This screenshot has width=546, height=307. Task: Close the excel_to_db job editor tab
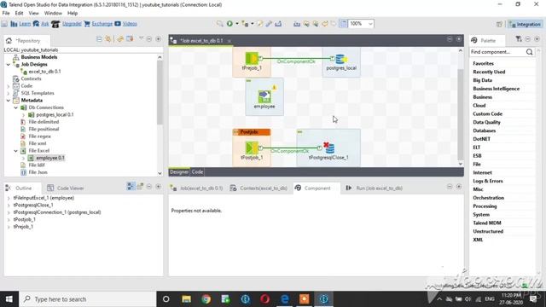tap(229, 41)
